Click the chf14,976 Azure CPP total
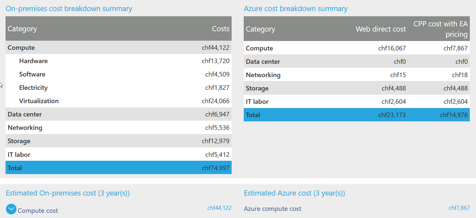Viewport: 476px width, 218px height. pos(454,115)
